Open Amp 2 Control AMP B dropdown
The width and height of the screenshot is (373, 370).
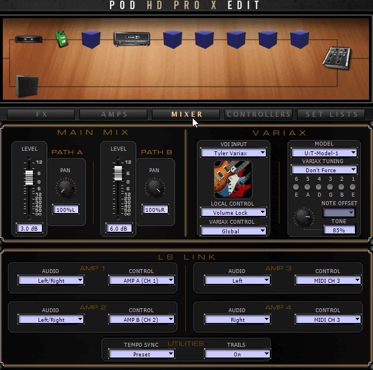point(141,320)
